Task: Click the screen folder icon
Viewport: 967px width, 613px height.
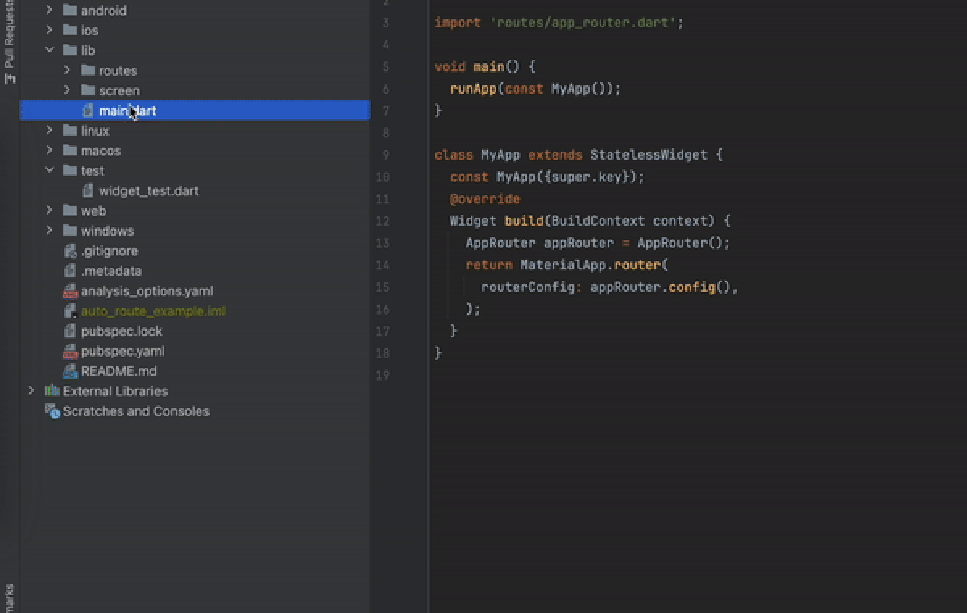Action: (88, 90)
